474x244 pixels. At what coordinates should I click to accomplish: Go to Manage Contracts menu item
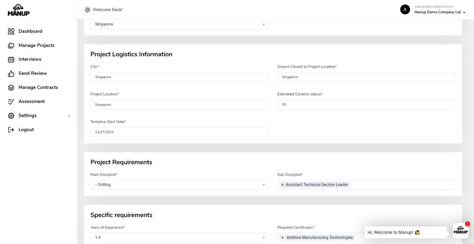pos(38,87)
